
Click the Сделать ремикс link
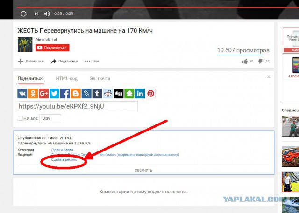coord(64,160)
